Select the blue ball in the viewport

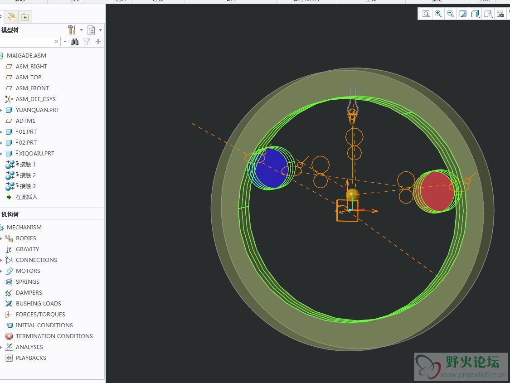(271, 168)
